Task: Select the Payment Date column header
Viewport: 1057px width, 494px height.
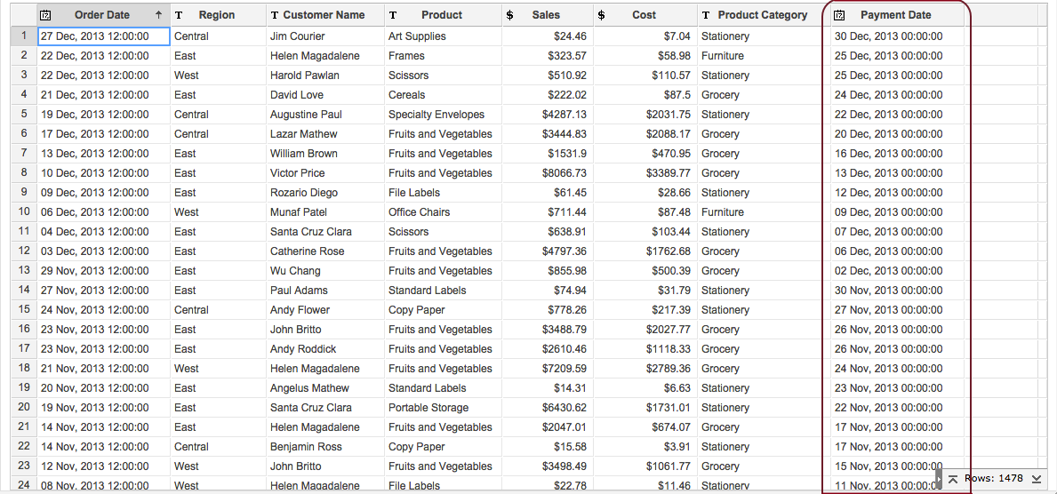Action: click(895, 15)
